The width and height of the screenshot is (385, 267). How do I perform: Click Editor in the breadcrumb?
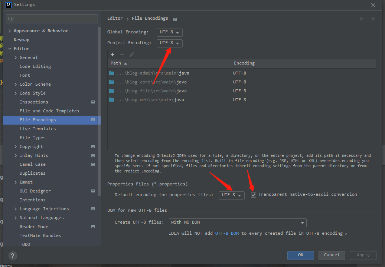click(x=115, y=18)
